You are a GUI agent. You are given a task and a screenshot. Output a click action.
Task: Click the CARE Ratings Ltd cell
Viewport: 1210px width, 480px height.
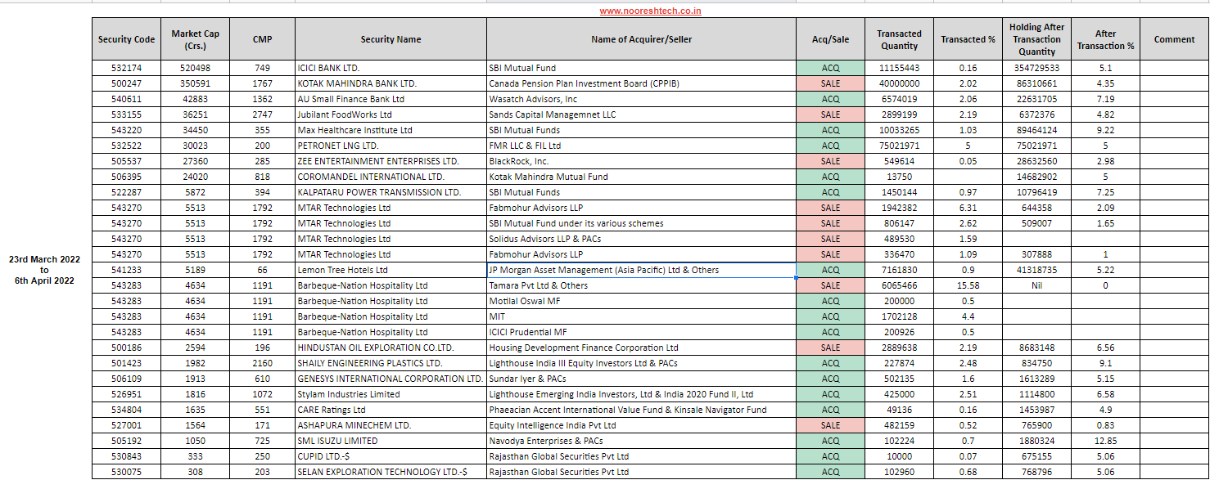pos(391,410)
